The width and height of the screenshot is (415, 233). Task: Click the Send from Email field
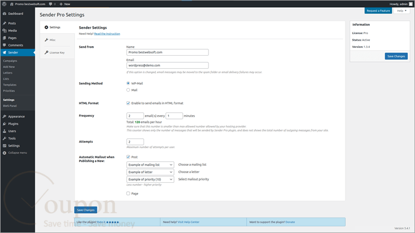(x=167, y=65)
